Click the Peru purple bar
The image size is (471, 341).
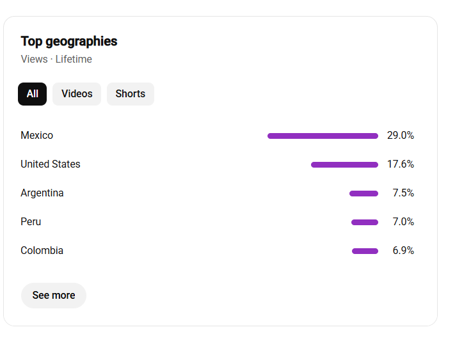coord(365,223)
